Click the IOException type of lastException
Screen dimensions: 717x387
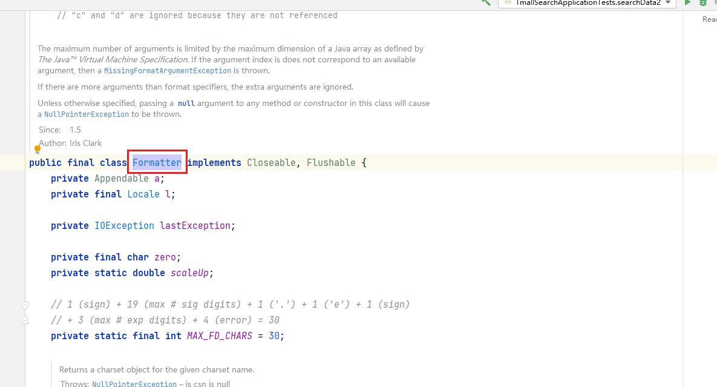125,225
